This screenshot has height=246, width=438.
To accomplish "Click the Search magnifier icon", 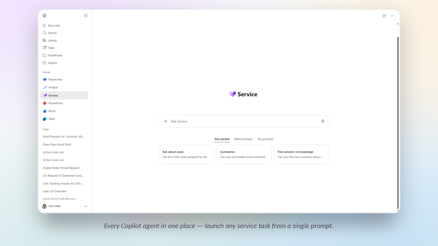I will [45, 33].
